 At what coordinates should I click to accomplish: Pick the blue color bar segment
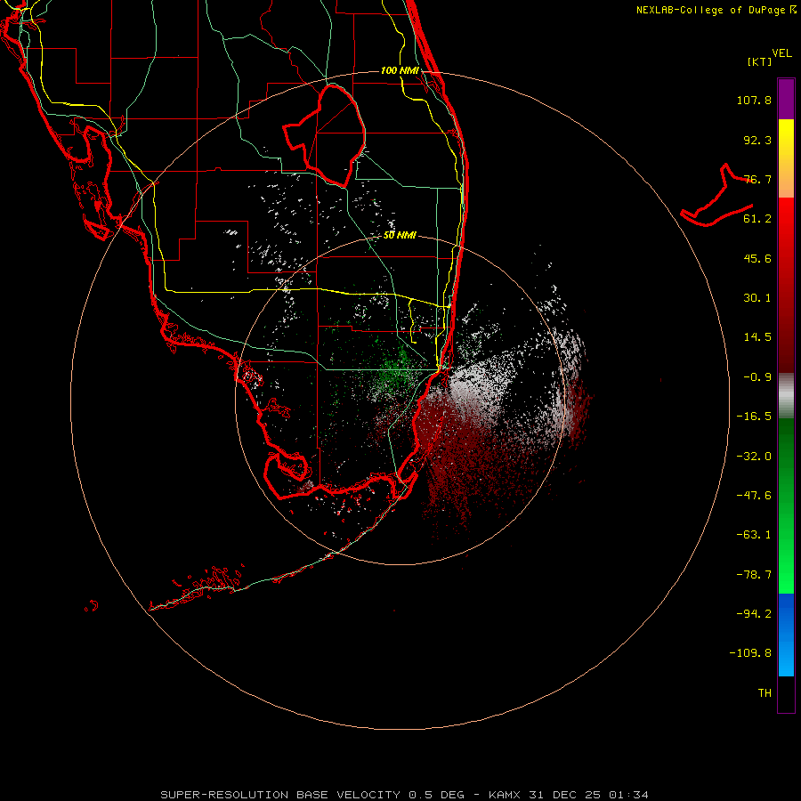pyautogui.click(x=786, y=635)
